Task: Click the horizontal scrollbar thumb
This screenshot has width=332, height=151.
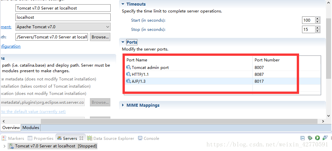Action: coord(179,121)
